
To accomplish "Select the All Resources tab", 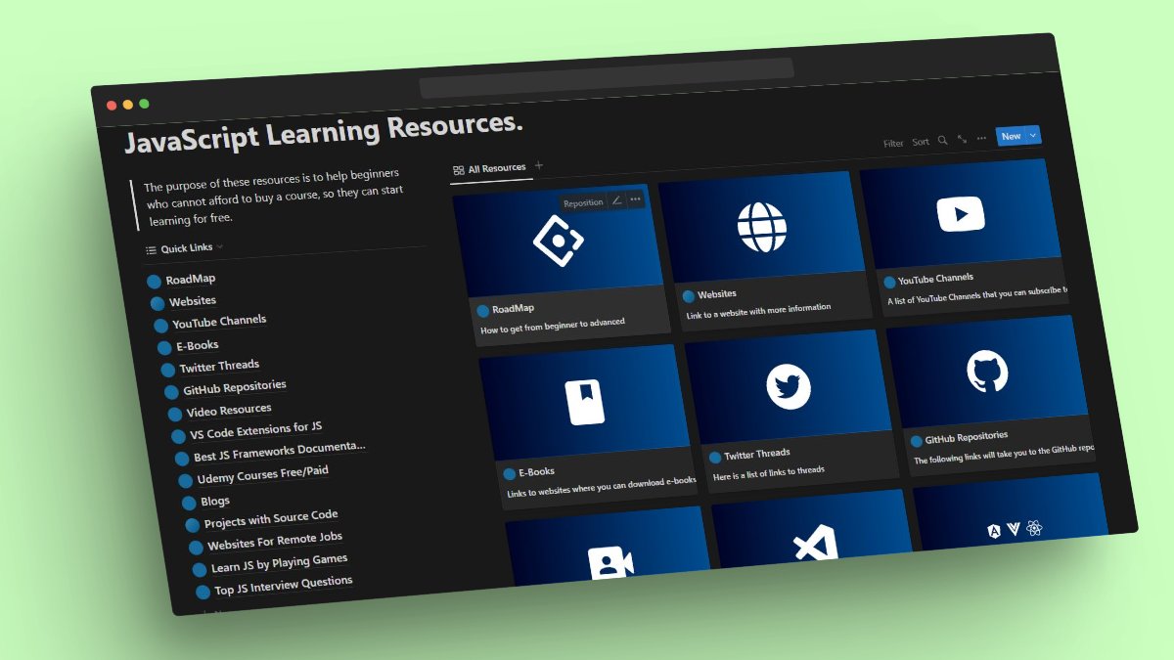I will pos(489,169).
